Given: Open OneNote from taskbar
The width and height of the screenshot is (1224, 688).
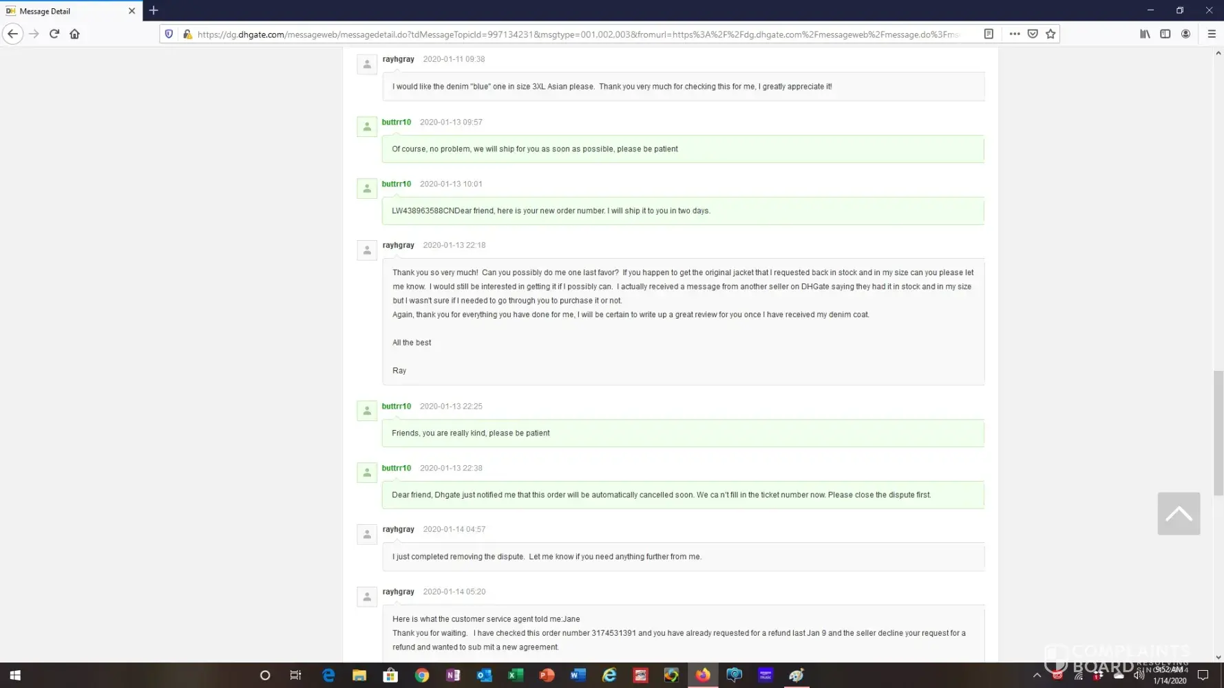Looking at the screenshot, I should (x=453, y=675).
